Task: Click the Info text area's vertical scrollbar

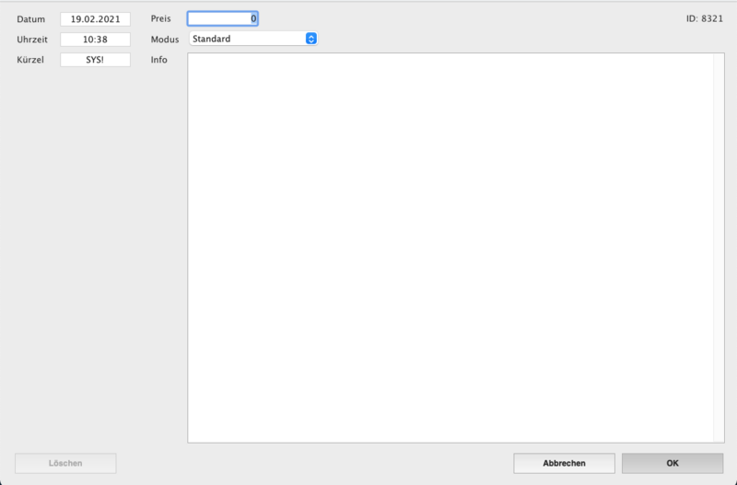Action: coord(719,247)
